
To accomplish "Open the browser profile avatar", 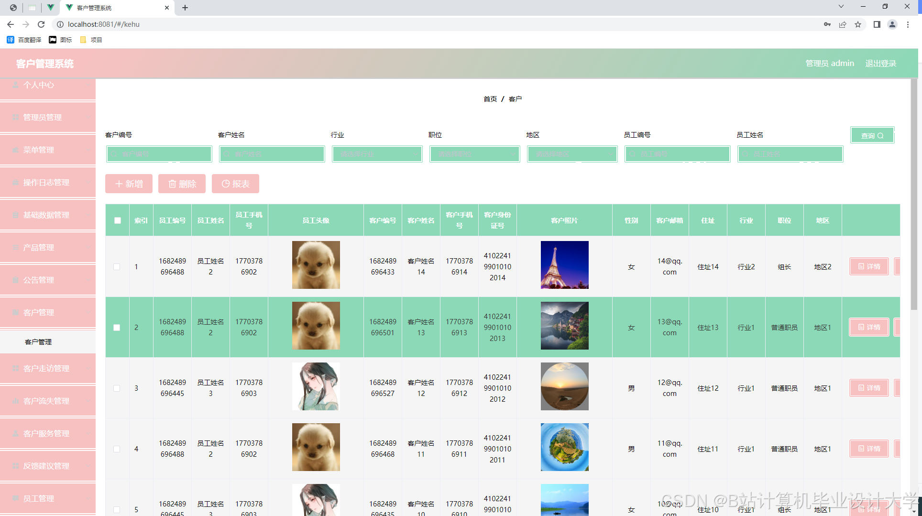I will tap(892, 24).
